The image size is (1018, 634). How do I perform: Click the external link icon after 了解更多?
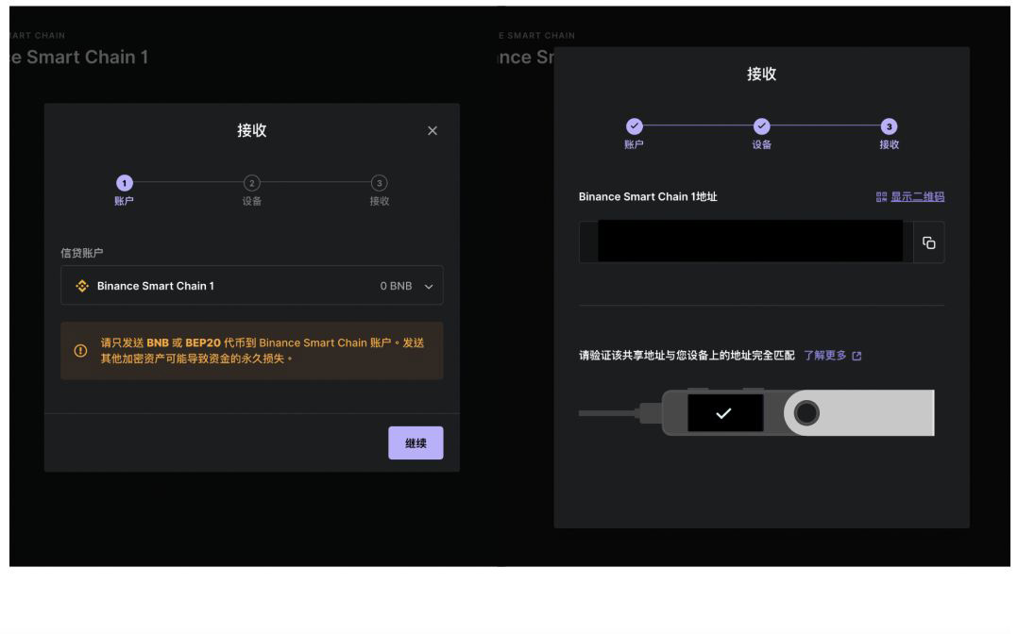pos(857,355)
